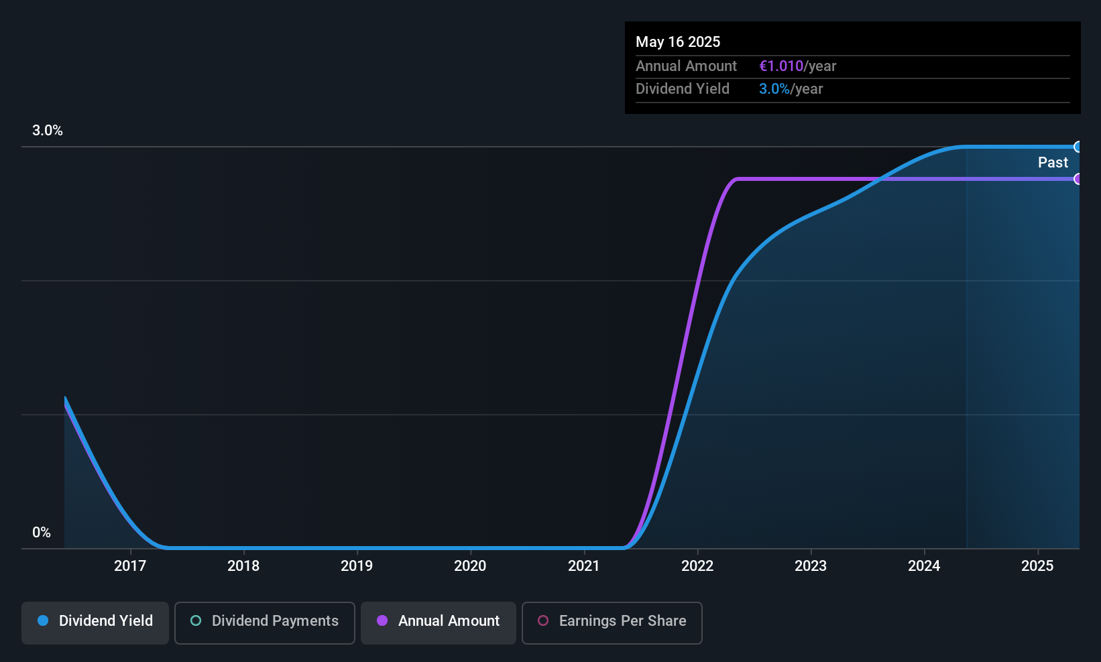Click the pink Earnings Per Share circle icon

(543, 620)
